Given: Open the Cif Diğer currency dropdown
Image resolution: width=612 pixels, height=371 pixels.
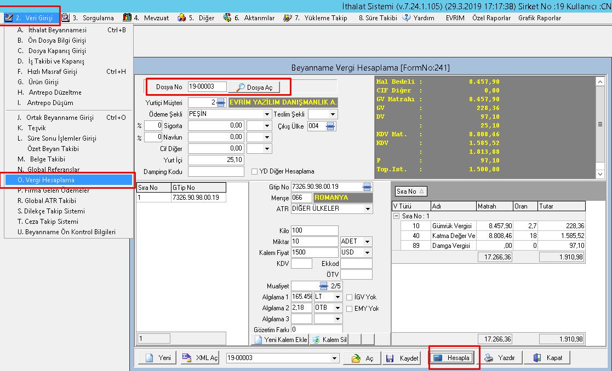Looking at the screenshot, I should (267, 148).
